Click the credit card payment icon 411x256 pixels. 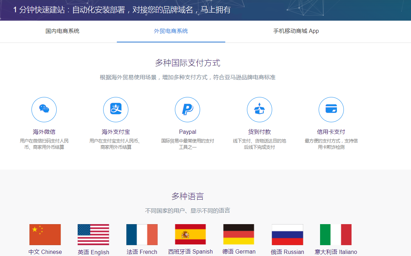pyautogui.click(x=331, y=110)
